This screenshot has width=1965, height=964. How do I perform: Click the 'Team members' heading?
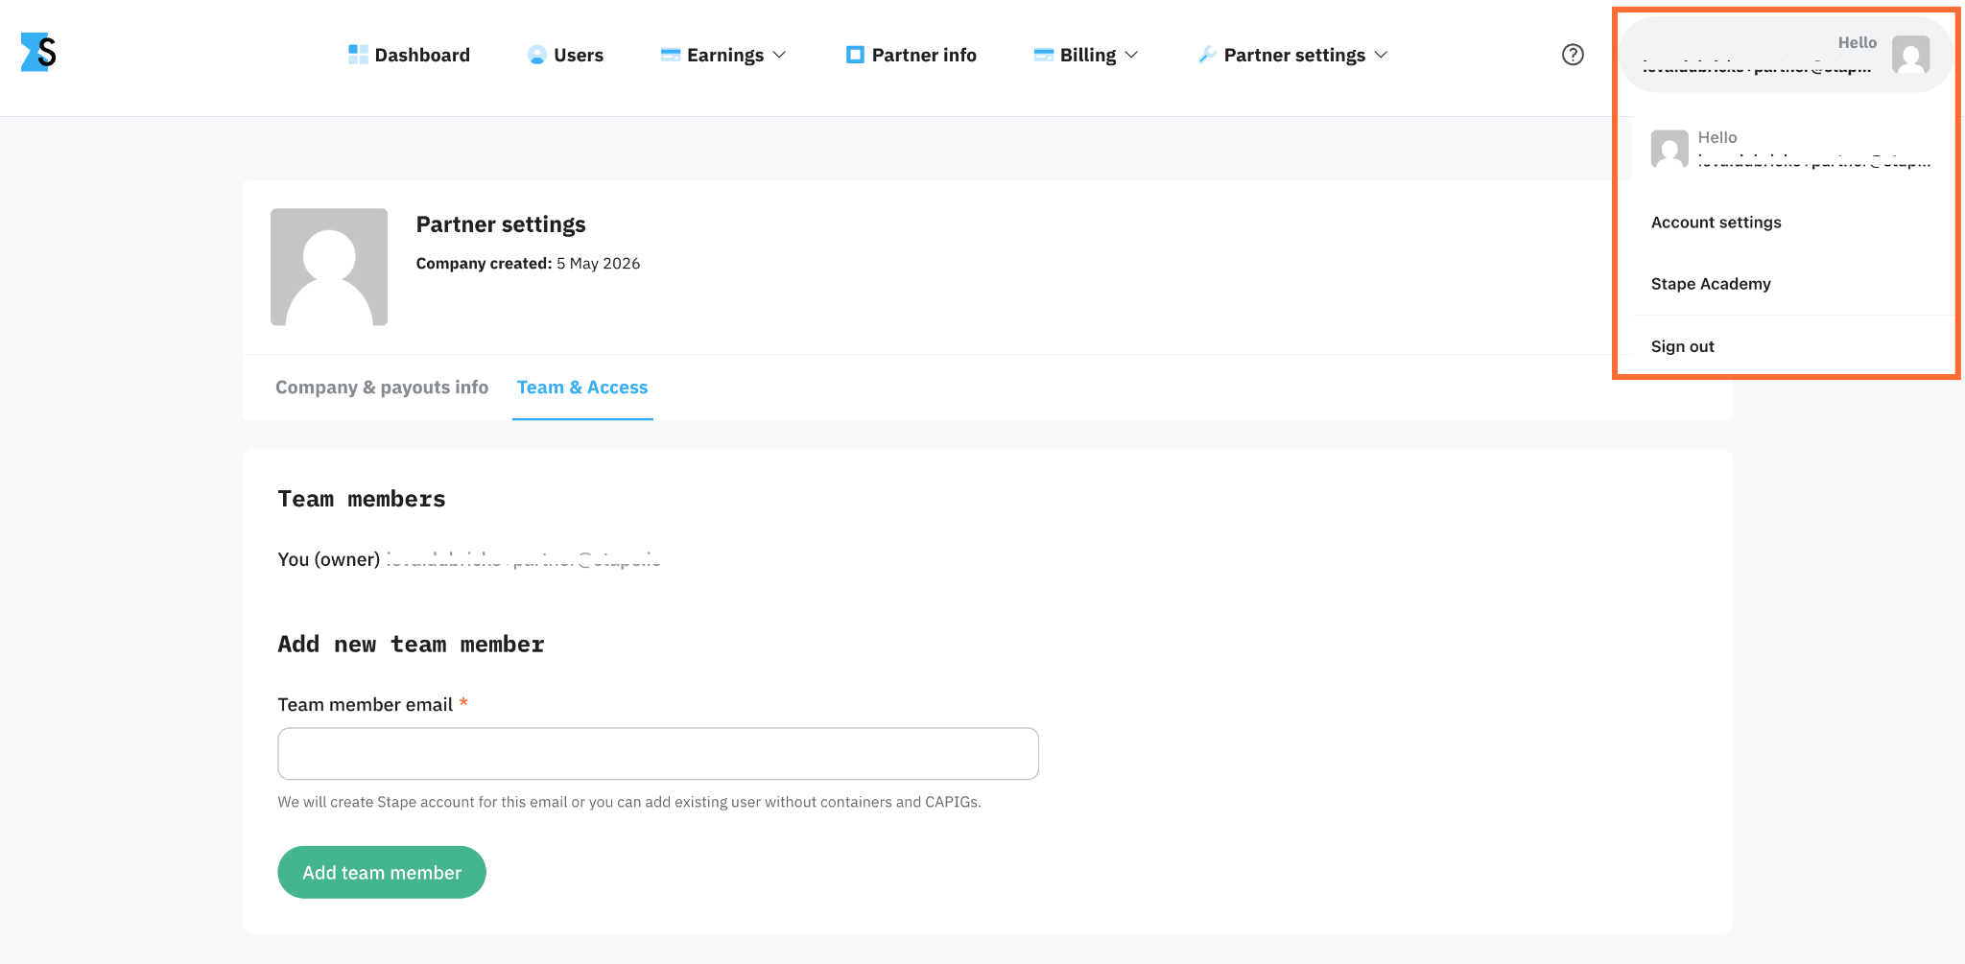point(362,499)
